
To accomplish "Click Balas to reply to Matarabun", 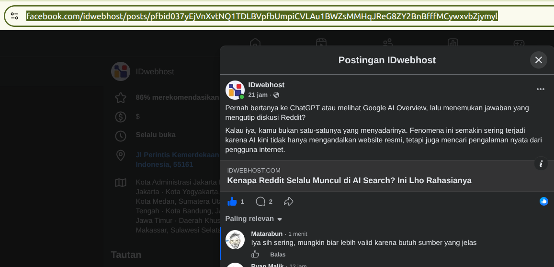I will pyautogui.click(x=278, y=255).
